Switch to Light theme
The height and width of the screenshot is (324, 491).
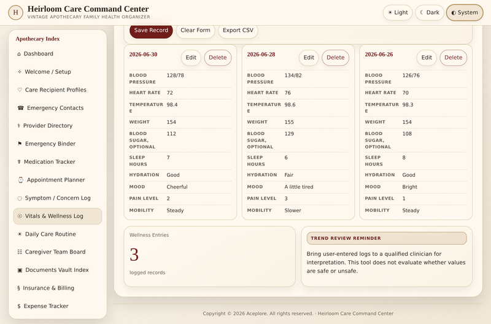[398, 12]
